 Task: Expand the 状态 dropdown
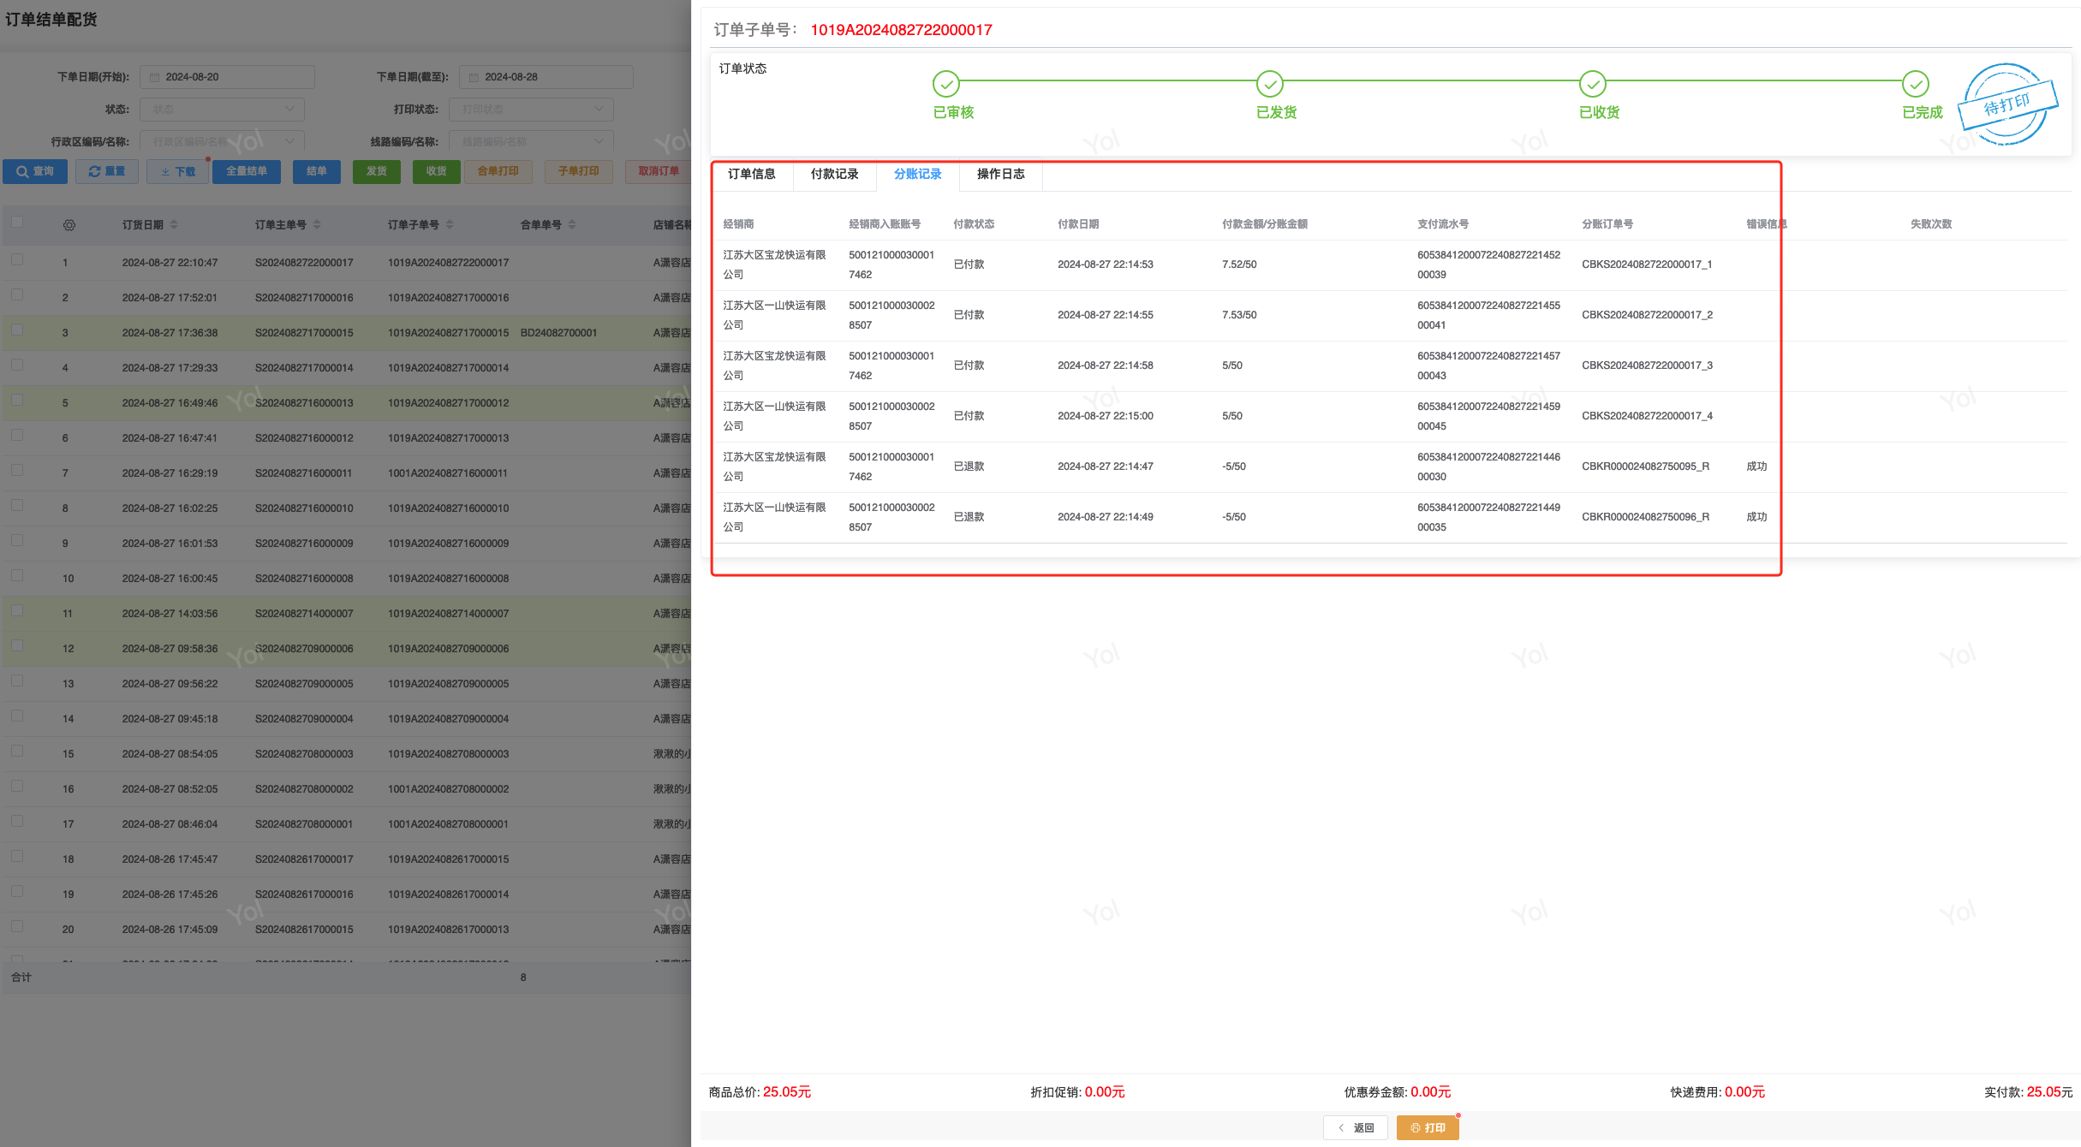pyautogui.click(x=223, y=109)
